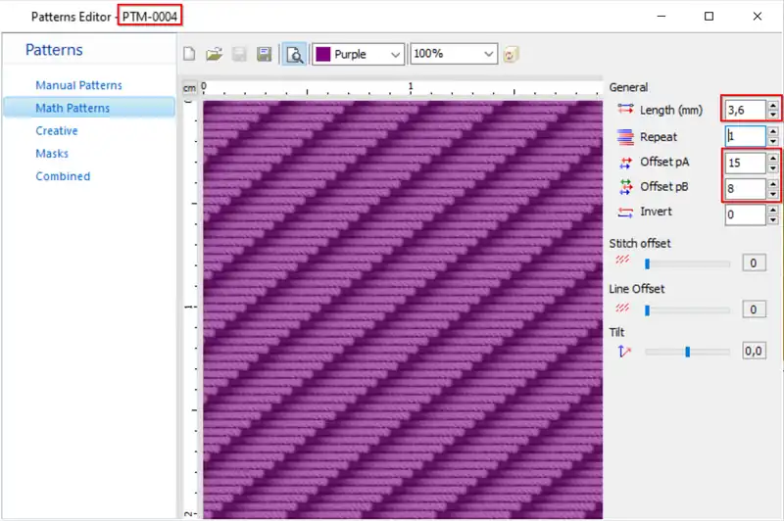
Task: Click the purple pattern preview canvas
Action: pyautogui.click(x=403, y=309)
